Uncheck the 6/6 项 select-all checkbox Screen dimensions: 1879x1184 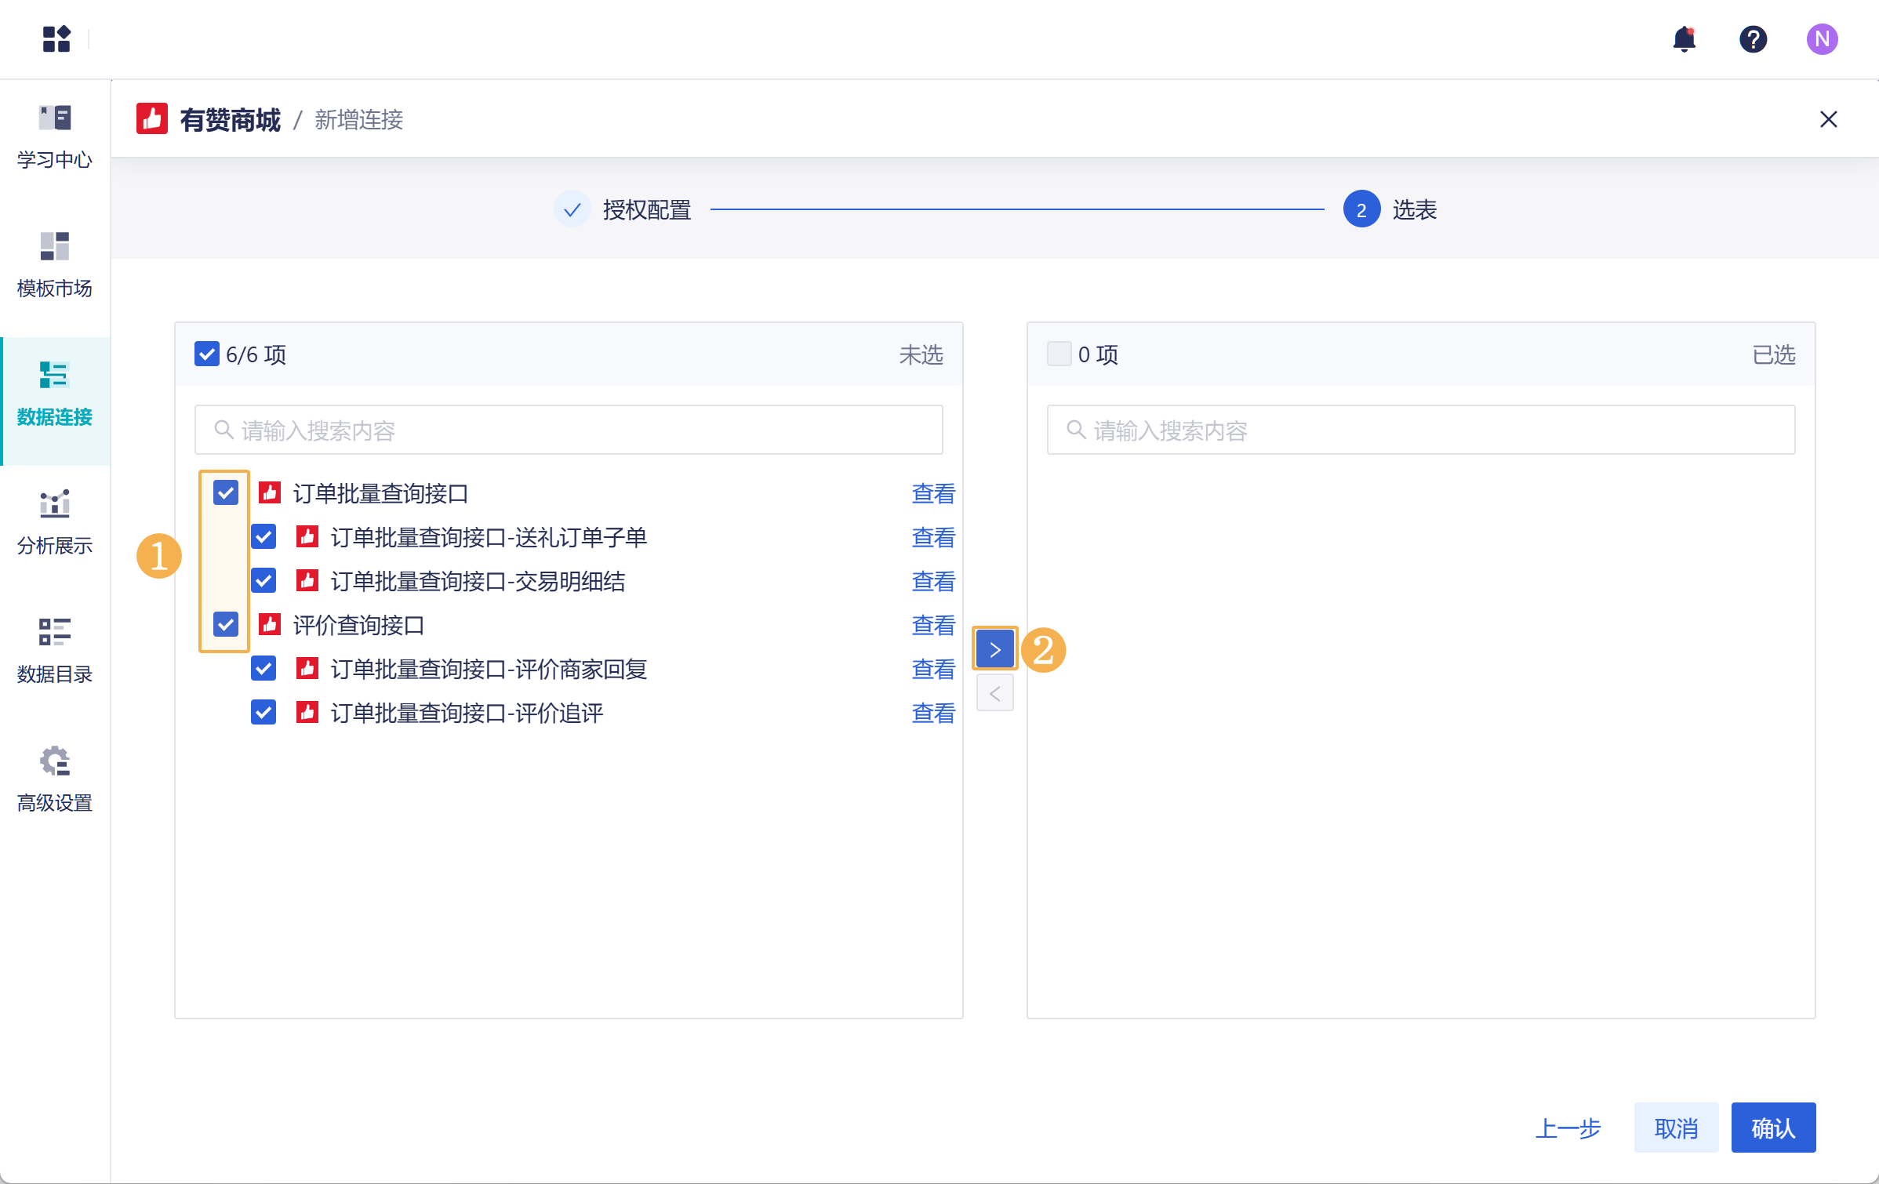207,354
